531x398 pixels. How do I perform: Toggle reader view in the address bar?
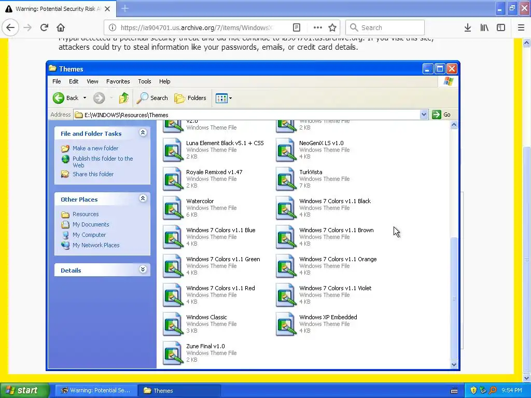click(x=296, y=27)
